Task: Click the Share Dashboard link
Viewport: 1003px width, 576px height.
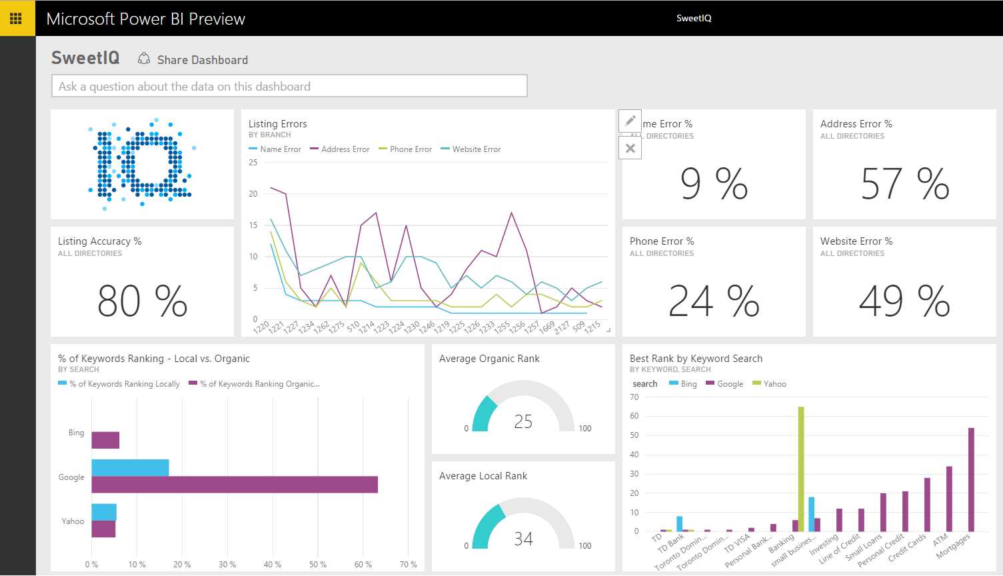Action: (x=202, y=60)
